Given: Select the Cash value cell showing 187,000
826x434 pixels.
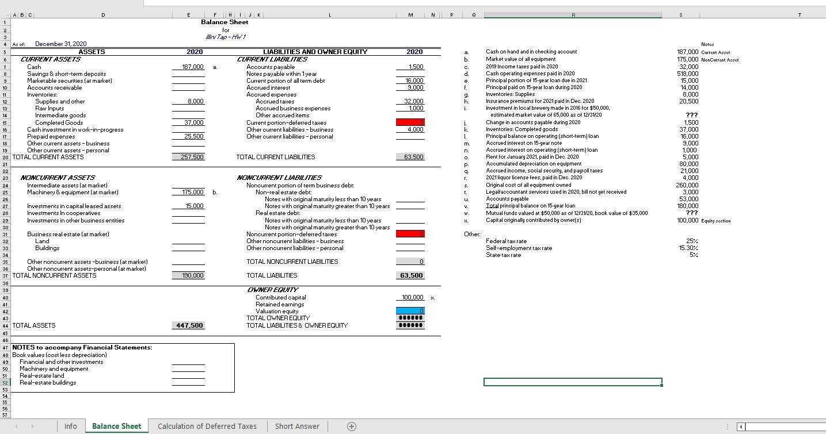Looking at the screenshot, I should click(189, 67).
